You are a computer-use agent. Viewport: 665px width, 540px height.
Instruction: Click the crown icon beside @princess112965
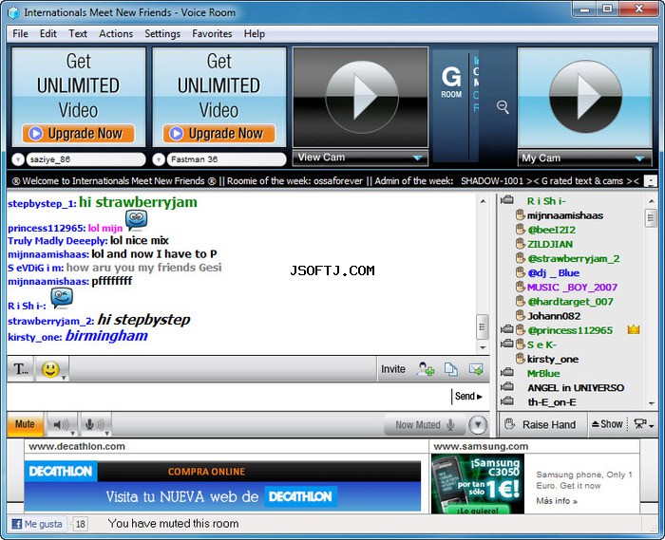pyautogui.click(x=634, y=329)
